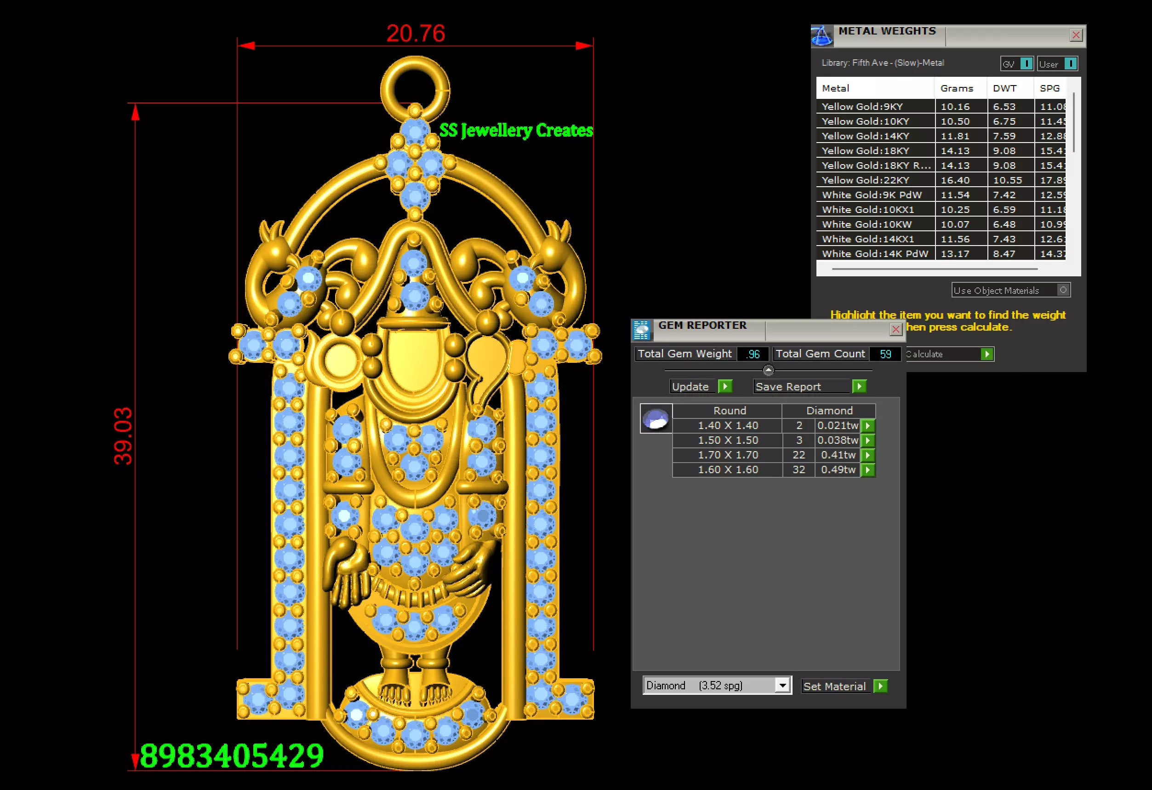This screenshot has height=790, width=1152.
Task: Select the Yellow Gold:22KY row
Action: [x=941, y=180]
